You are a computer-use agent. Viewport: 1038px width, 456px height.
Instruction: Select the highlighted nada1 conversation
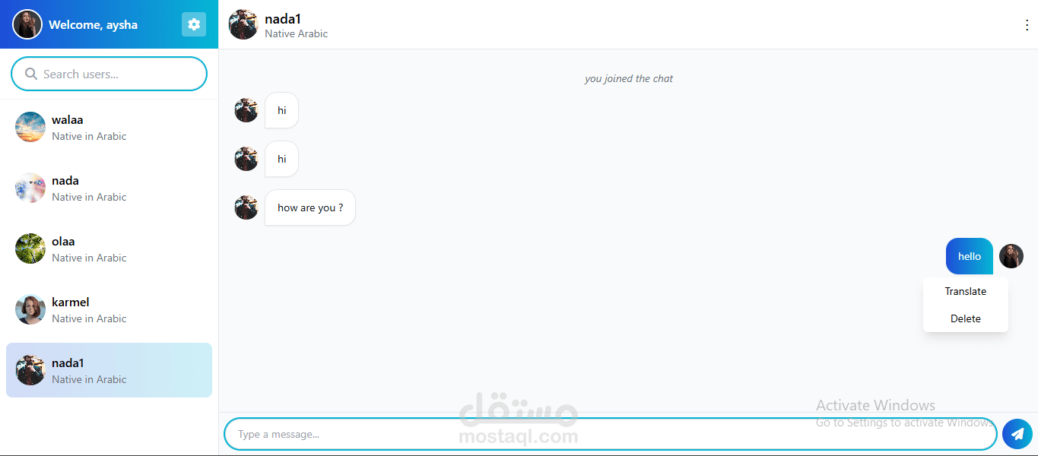coord(109,370)
